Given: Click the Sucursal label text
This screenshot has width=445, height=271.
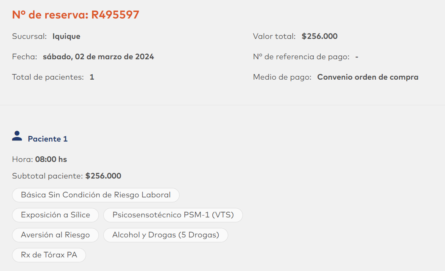Looking at the screenshot, I should pos(29,37).
